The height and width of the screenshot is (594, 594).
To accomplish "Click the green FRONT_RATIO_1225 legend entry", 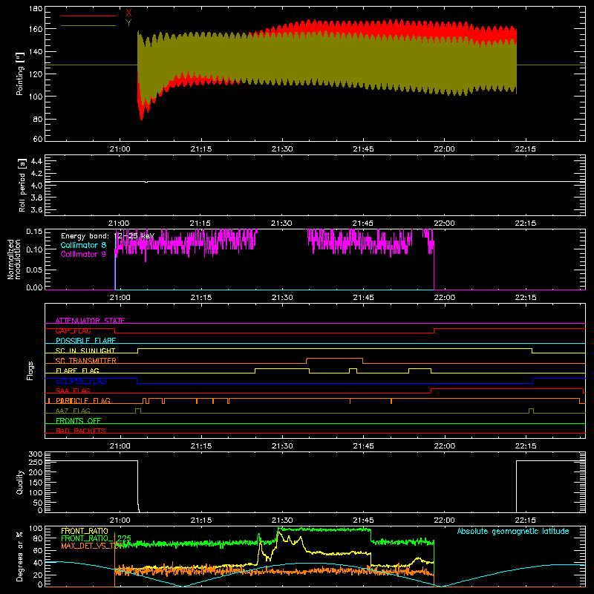I will (x=97, y=538).
